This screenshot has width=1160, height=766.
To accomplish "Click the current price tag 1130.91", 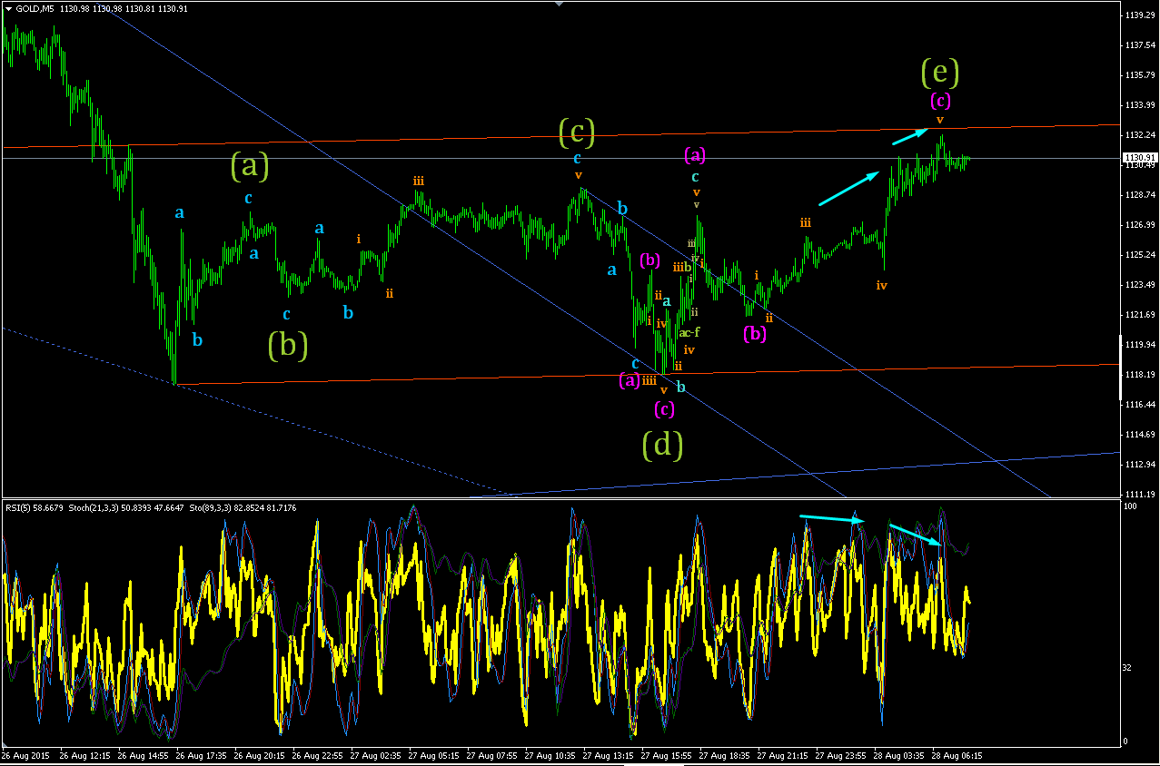I will [x=1138, y=158].
